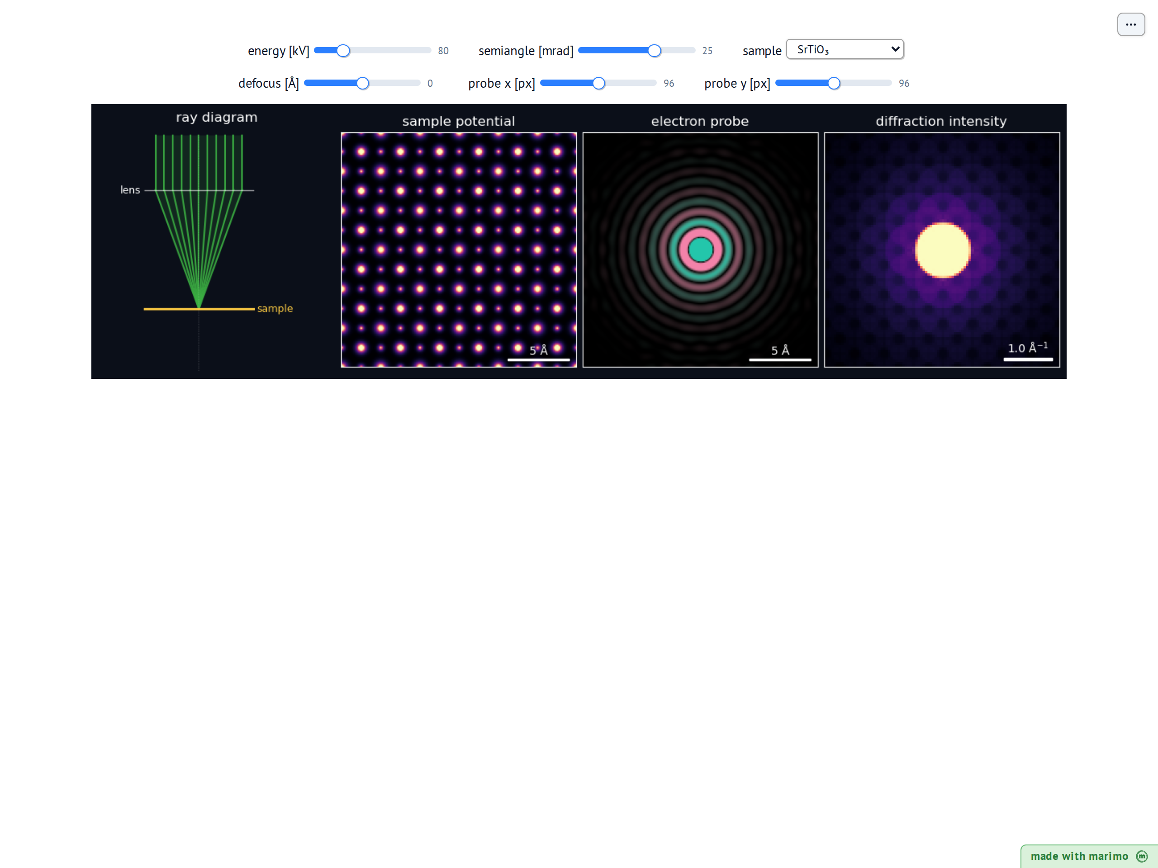Click the right unfilled part of energy slider track

pyautogui.click(x=390, y=51)
